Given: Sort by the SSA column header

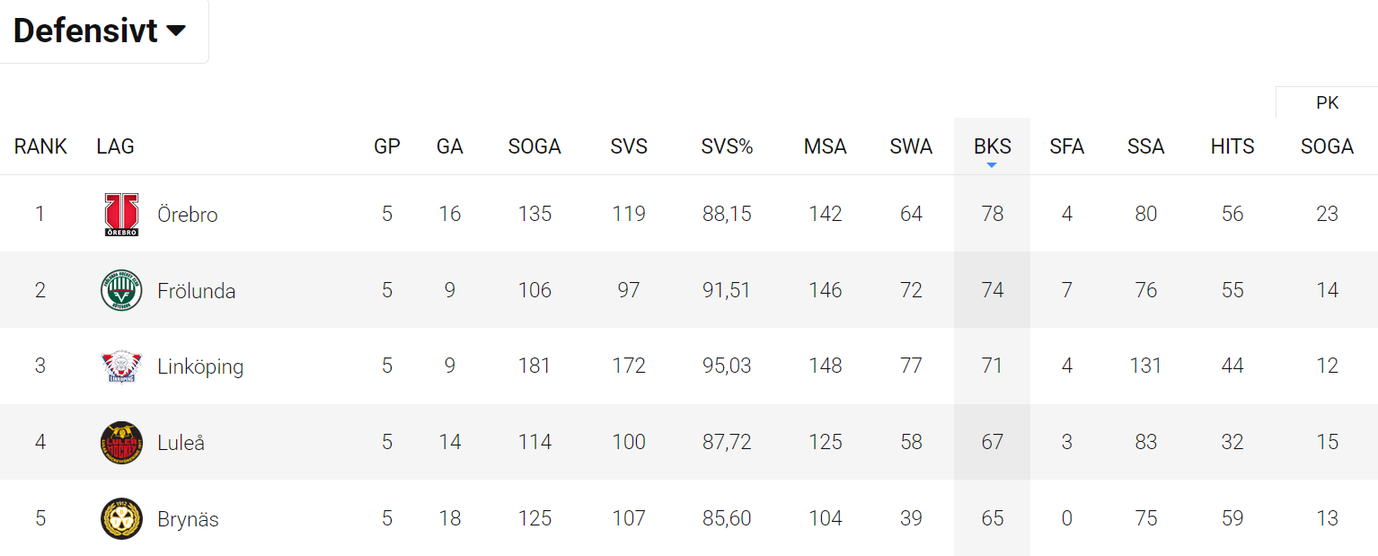Looking at the screenshot, I should tap(1145, 146).
